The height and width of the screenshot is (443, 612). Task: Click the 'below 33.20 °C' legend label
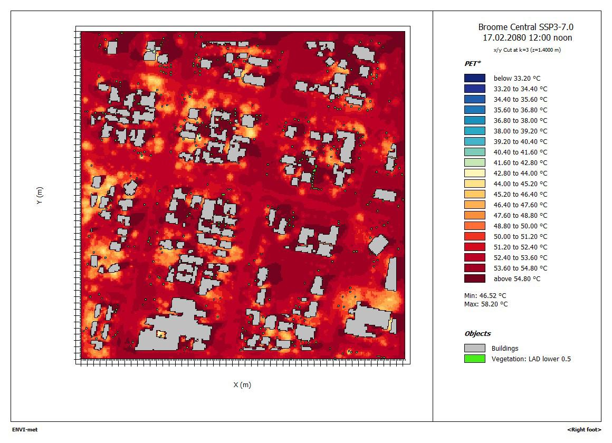click(x=517, y=78)
